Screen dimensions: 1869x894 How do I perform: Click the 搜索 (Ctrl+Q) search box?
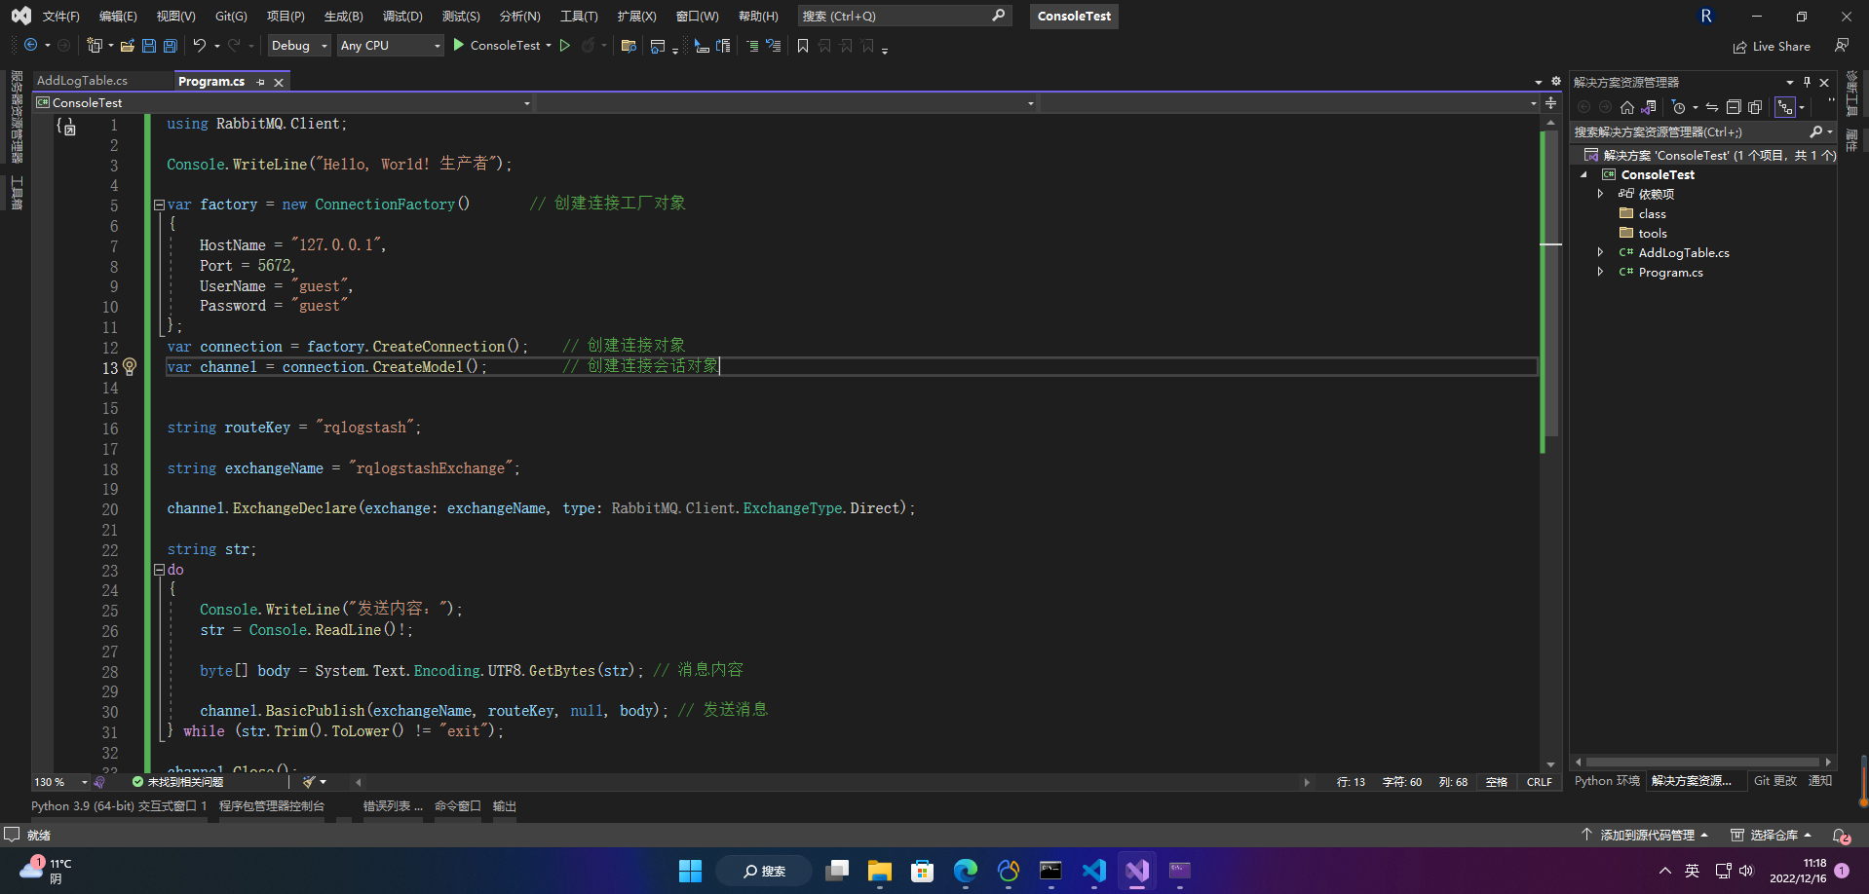point(904,17)
